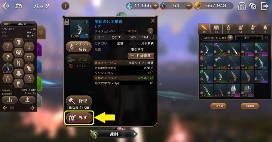Open the character stats bar chart icon
The image size is (272, 142).
10,100
